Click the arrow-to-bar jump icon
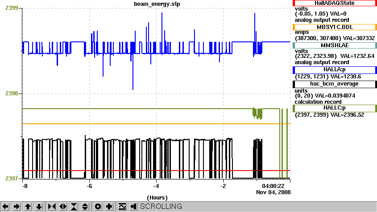This screenshot has width=377, height=212. (133, 207)
